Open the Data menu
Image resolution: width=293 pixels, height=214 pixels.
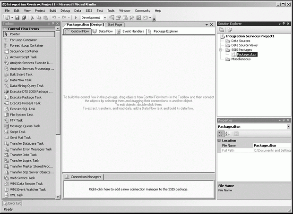[x=78, y=11]
